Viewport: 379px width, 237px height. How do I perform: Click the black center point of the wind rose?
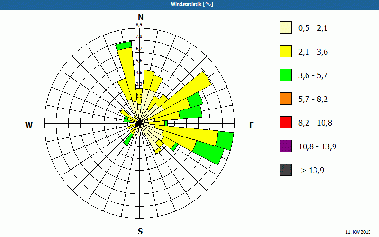[139, 123]
